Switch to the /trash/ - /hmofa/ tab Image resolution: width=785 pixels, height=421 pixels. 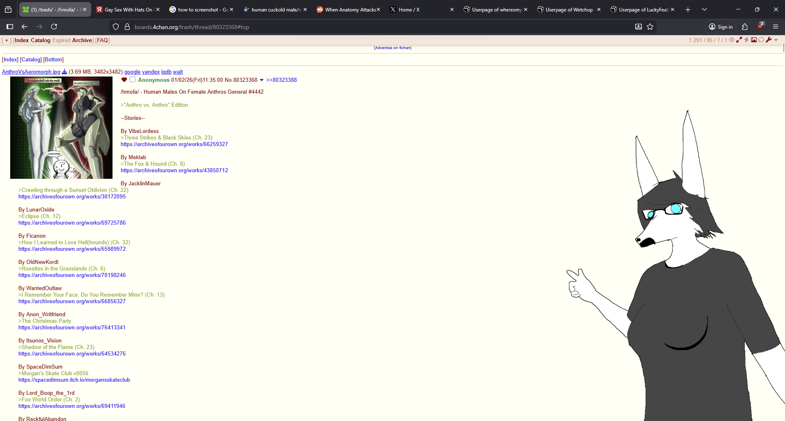pyautogui.click(x=55, y=9)
